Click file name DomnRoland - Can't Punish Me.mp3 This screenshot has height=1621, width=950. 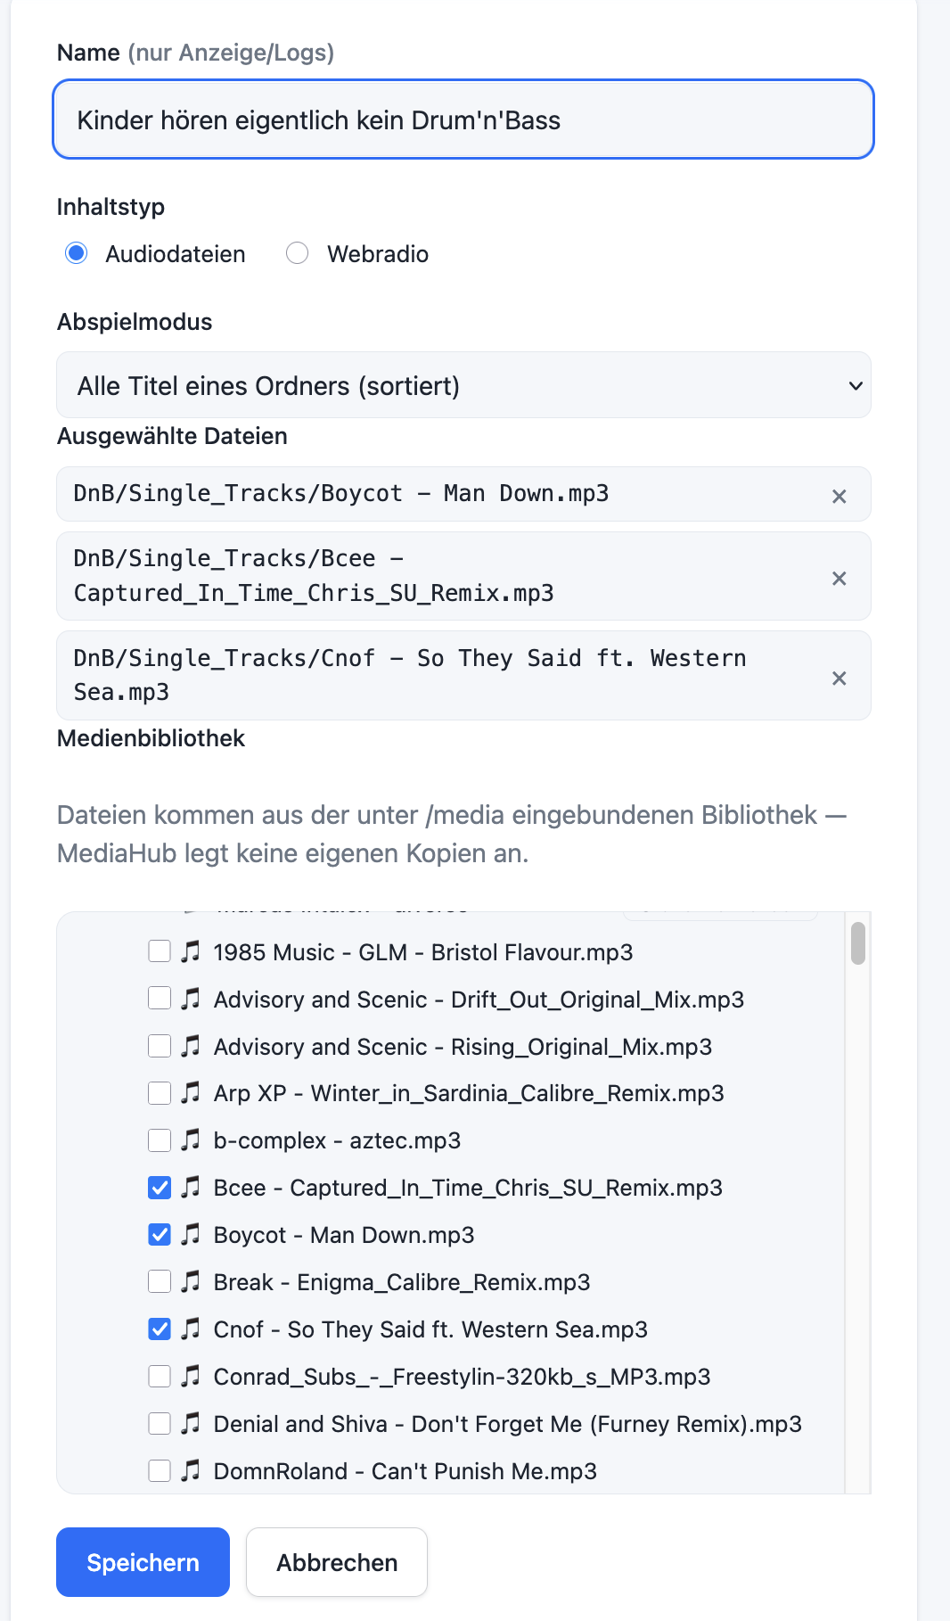(405, 1471)
